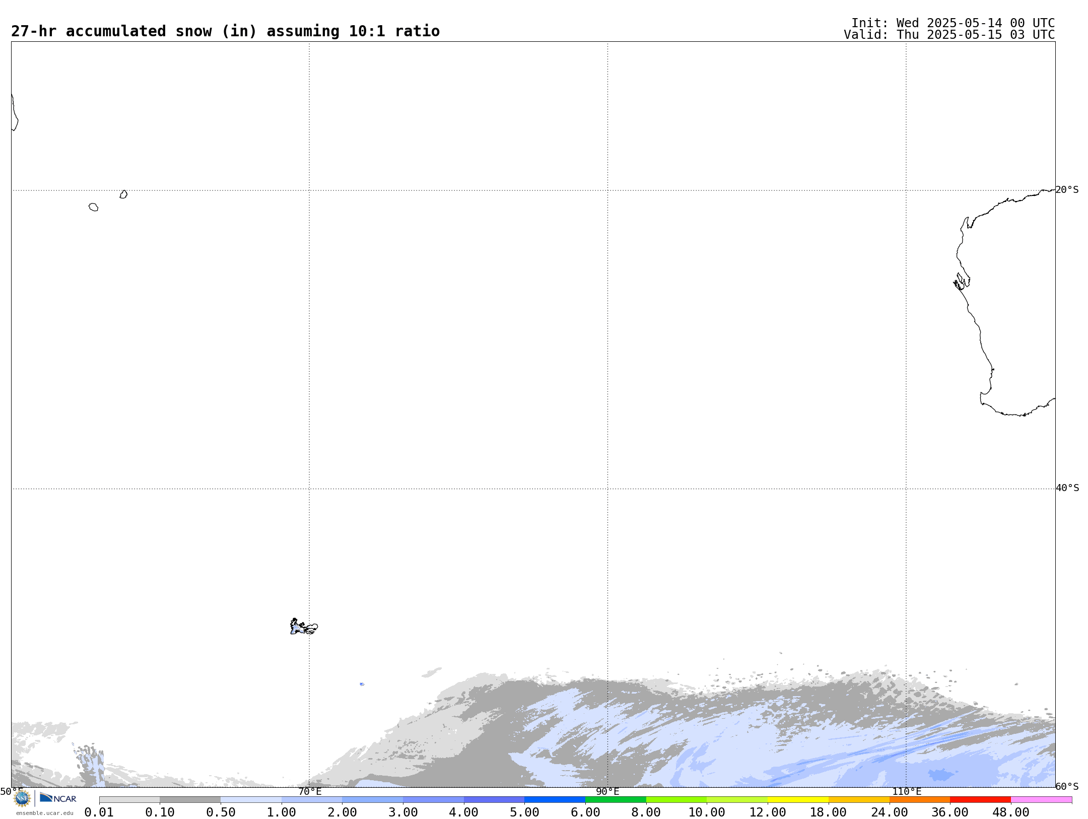The width and height of the screenshot is (1088, 819).
Task: Pick the light gray 0.01–0.10 legend swatch
Action: coord(129,800)
